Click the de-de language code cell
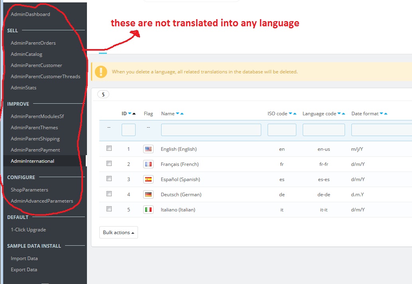Viewport: 412px width, 284px height. point(324,195)
